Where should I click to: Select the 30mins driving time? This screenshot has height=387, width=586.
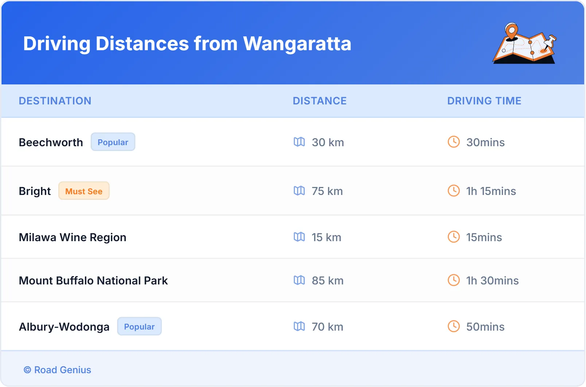pos(485,142)
